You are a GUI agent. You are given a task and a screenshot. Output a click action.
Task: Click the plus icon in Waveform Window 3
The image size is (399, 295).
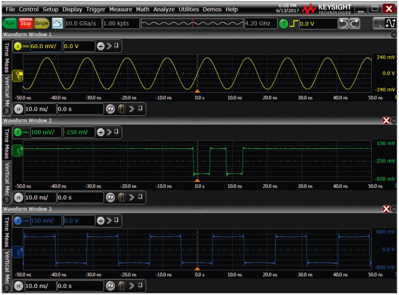(x=101, y=221)
